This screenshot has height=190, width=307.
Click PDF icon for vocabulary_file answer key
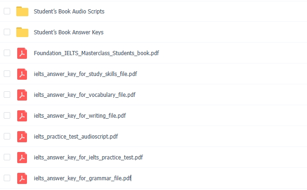22,95
